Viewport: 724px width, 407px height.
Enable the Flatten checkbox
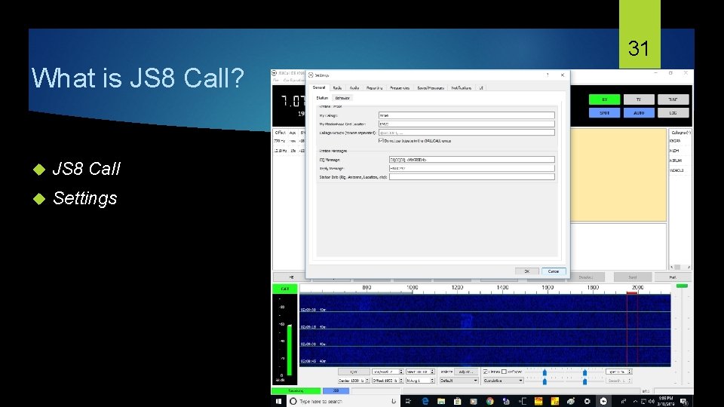[x=485, y=372]
